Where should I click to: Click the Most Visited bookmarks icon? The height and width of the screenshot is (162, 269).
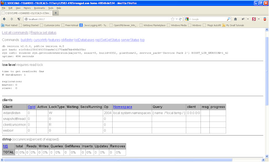tap(3, 25)
